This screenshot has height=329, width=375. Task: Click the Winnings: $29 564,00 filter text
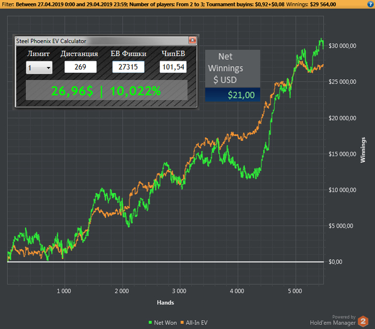click(x=311, y=4)
